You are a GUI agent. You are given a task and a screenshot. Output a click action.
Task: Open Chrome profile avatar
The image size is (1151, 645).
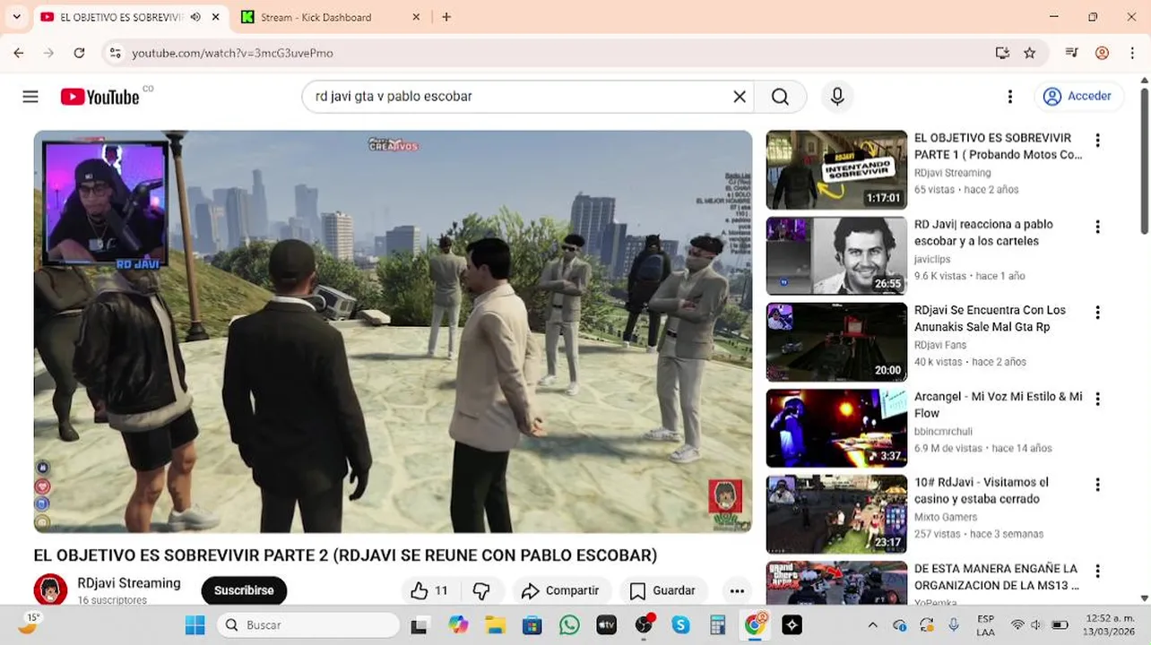pos(1102,53)
